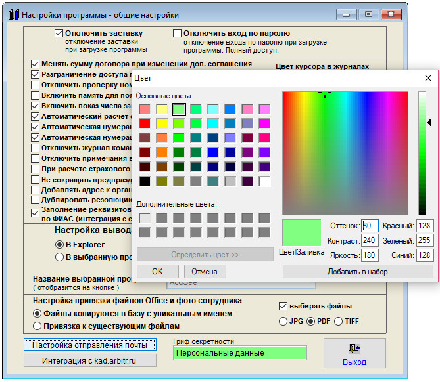Open Настройка отправления почты settings

tap(89, 345)
